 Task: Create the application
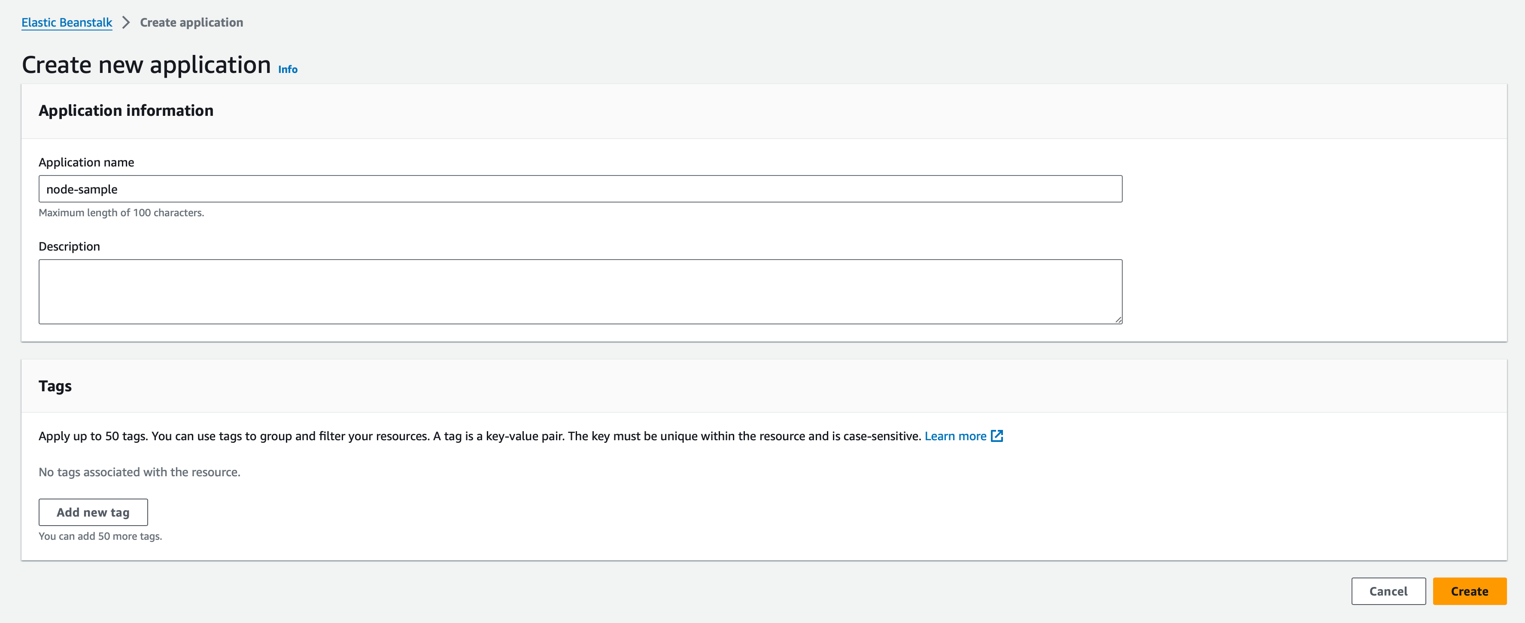click(1469, 591)
